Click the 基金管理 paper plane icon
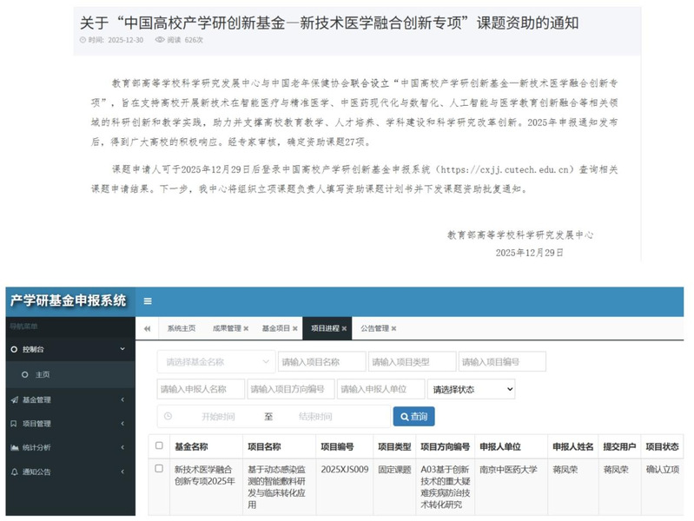The width and height of the screenshot is (694, 521). 14,399
